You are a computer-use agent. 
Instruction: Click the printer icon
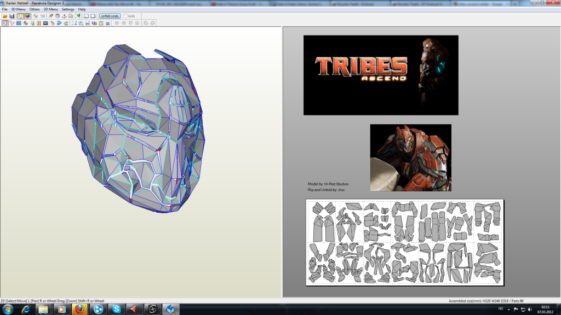tap(108, 23)
